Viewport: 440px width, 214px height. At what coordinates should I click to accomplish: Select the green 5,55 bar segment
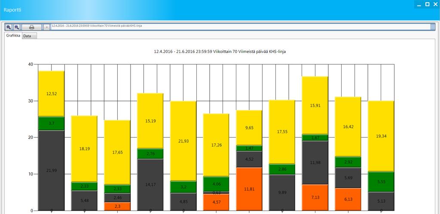point(381,182)
